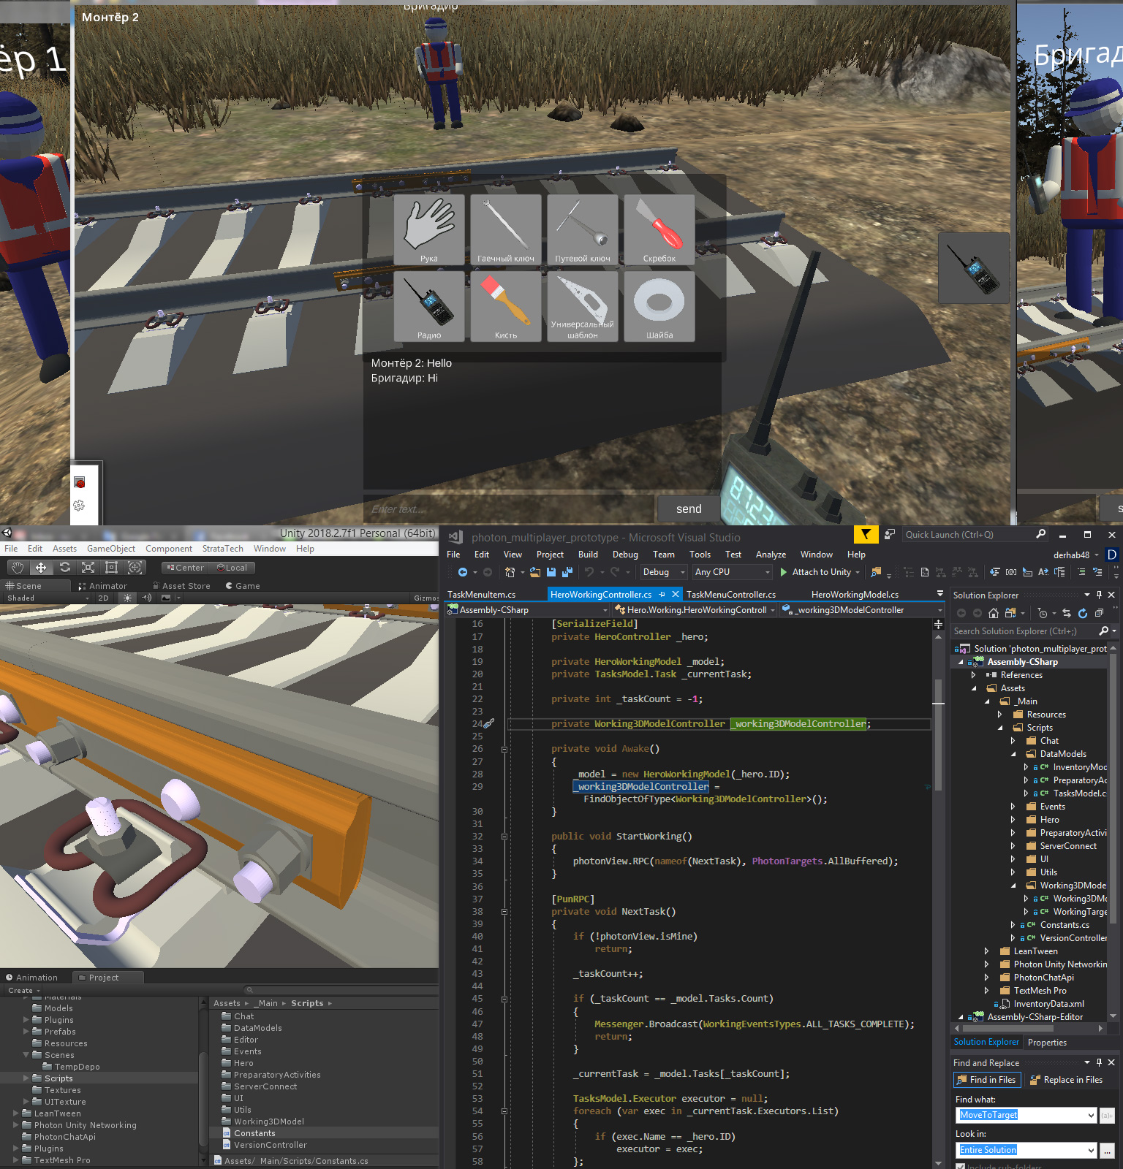Activate Unity combined Transform tool
1123x1169 pixels.
(x=135, y=568)
